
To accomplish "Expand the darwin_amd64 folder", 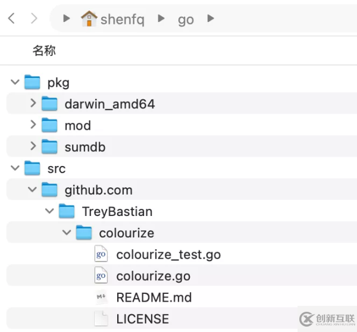I will [33, 103].
